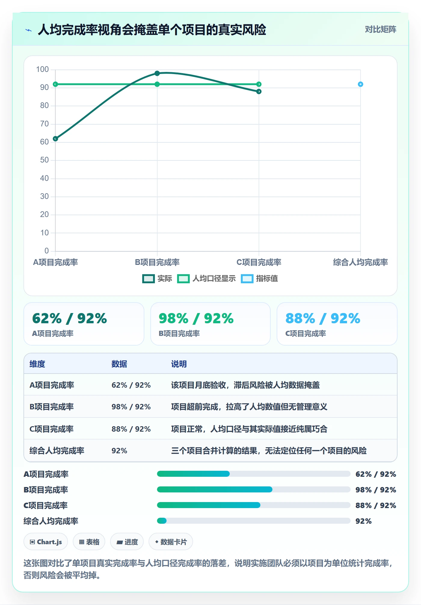Click description 项目超前完成，拉高了人均数值但无管理意义
The width and height of the screenshot is (421, 605).
249,407
